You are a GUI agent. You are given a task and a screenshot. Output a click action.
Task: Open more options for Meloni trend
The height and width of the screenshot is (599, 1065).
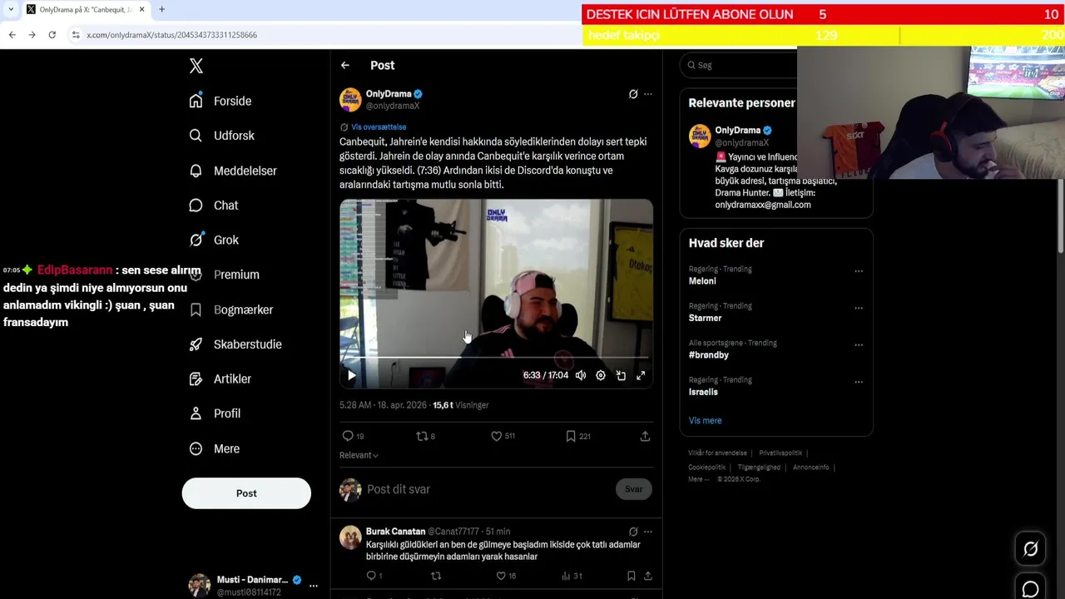pyautogui.click(x=859, y=271)
